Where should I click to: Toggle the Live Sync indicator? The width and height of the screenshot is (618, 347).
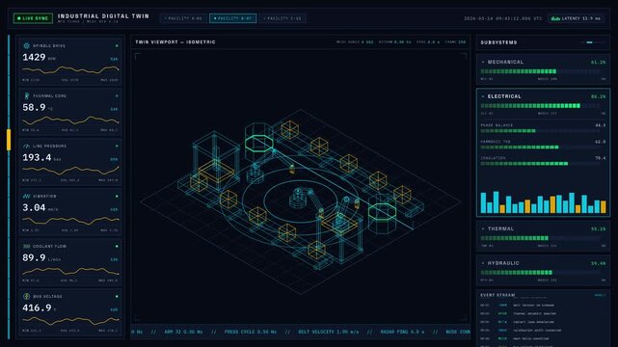pyautogui.click(x=33, y=18)
